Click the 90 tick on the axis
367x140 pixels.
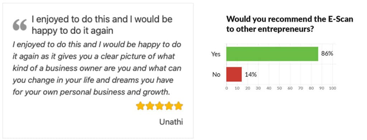(322, 88)
